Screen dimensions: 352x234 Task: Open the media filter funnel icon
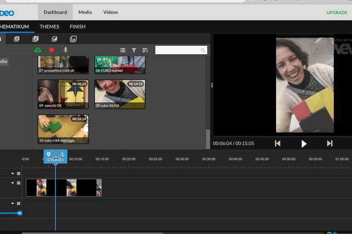(x=134, y=50)
